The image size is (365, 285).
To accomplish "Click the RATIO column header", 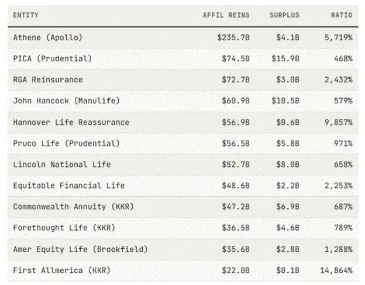I will coord(342,15).
